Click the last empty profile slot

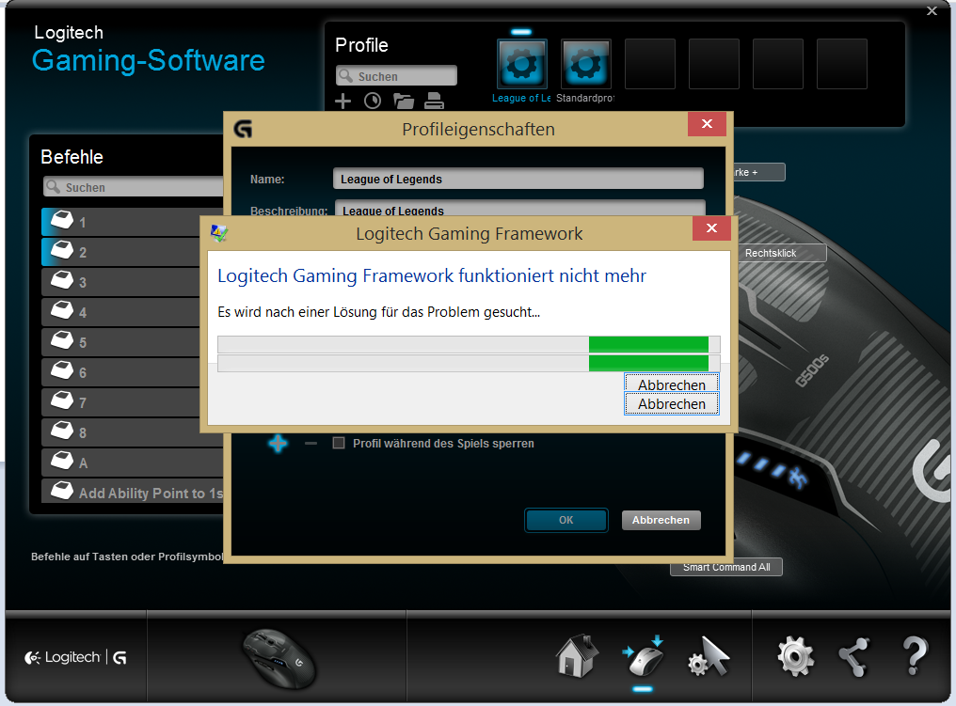tap(842, 64)
